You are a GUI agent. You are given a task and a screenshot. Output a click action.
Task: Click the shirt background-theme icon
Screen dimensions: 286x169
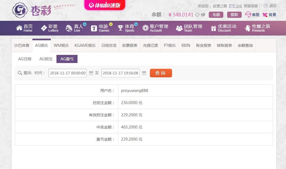pos(265,15)
